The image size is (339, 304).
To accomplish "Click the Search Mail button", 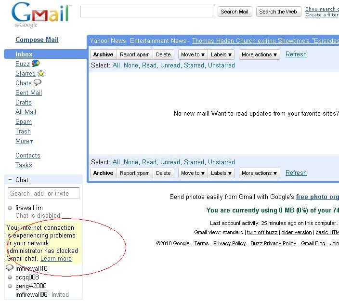I will pyautogui.click(x=235, y=12).
